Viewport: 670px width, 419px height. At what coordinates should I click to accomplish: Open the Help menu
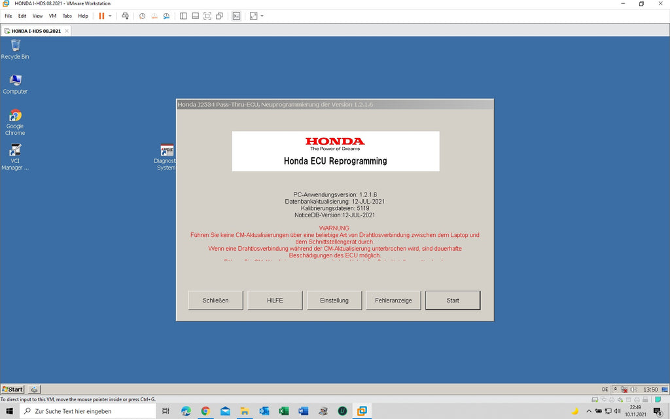point(83,16)
